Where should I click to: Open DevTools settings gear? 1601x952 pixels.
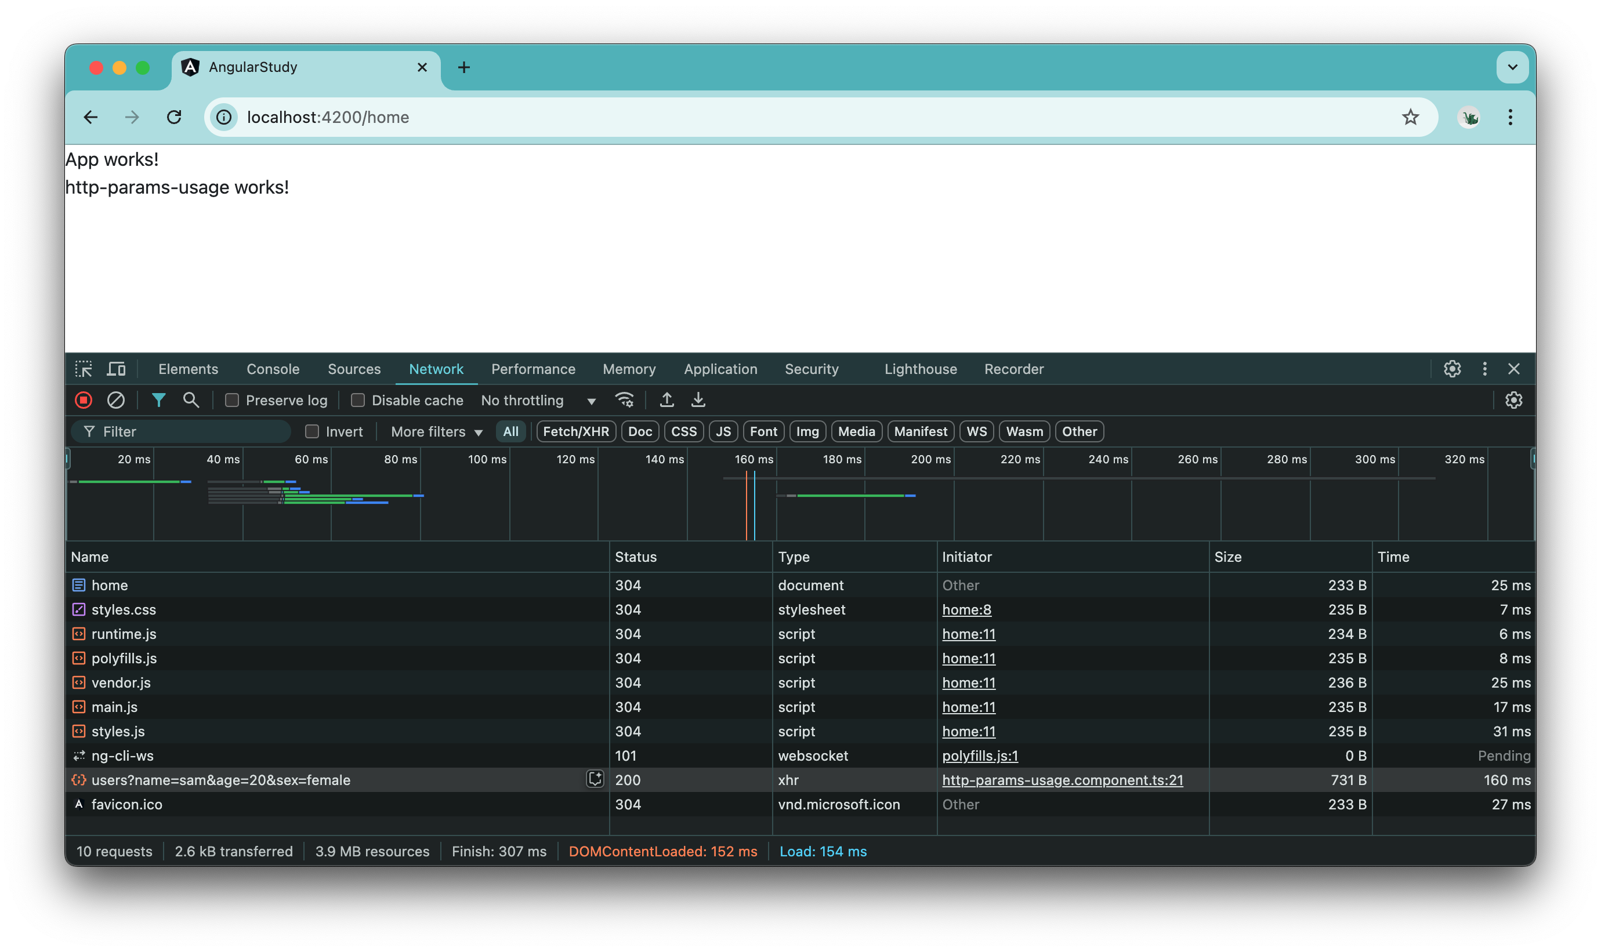(x=1452, y=369)
